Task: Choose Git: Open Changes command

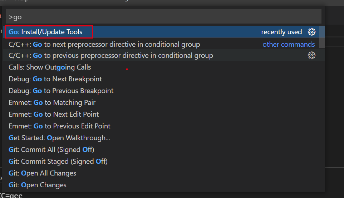Action: coord(37,185)
